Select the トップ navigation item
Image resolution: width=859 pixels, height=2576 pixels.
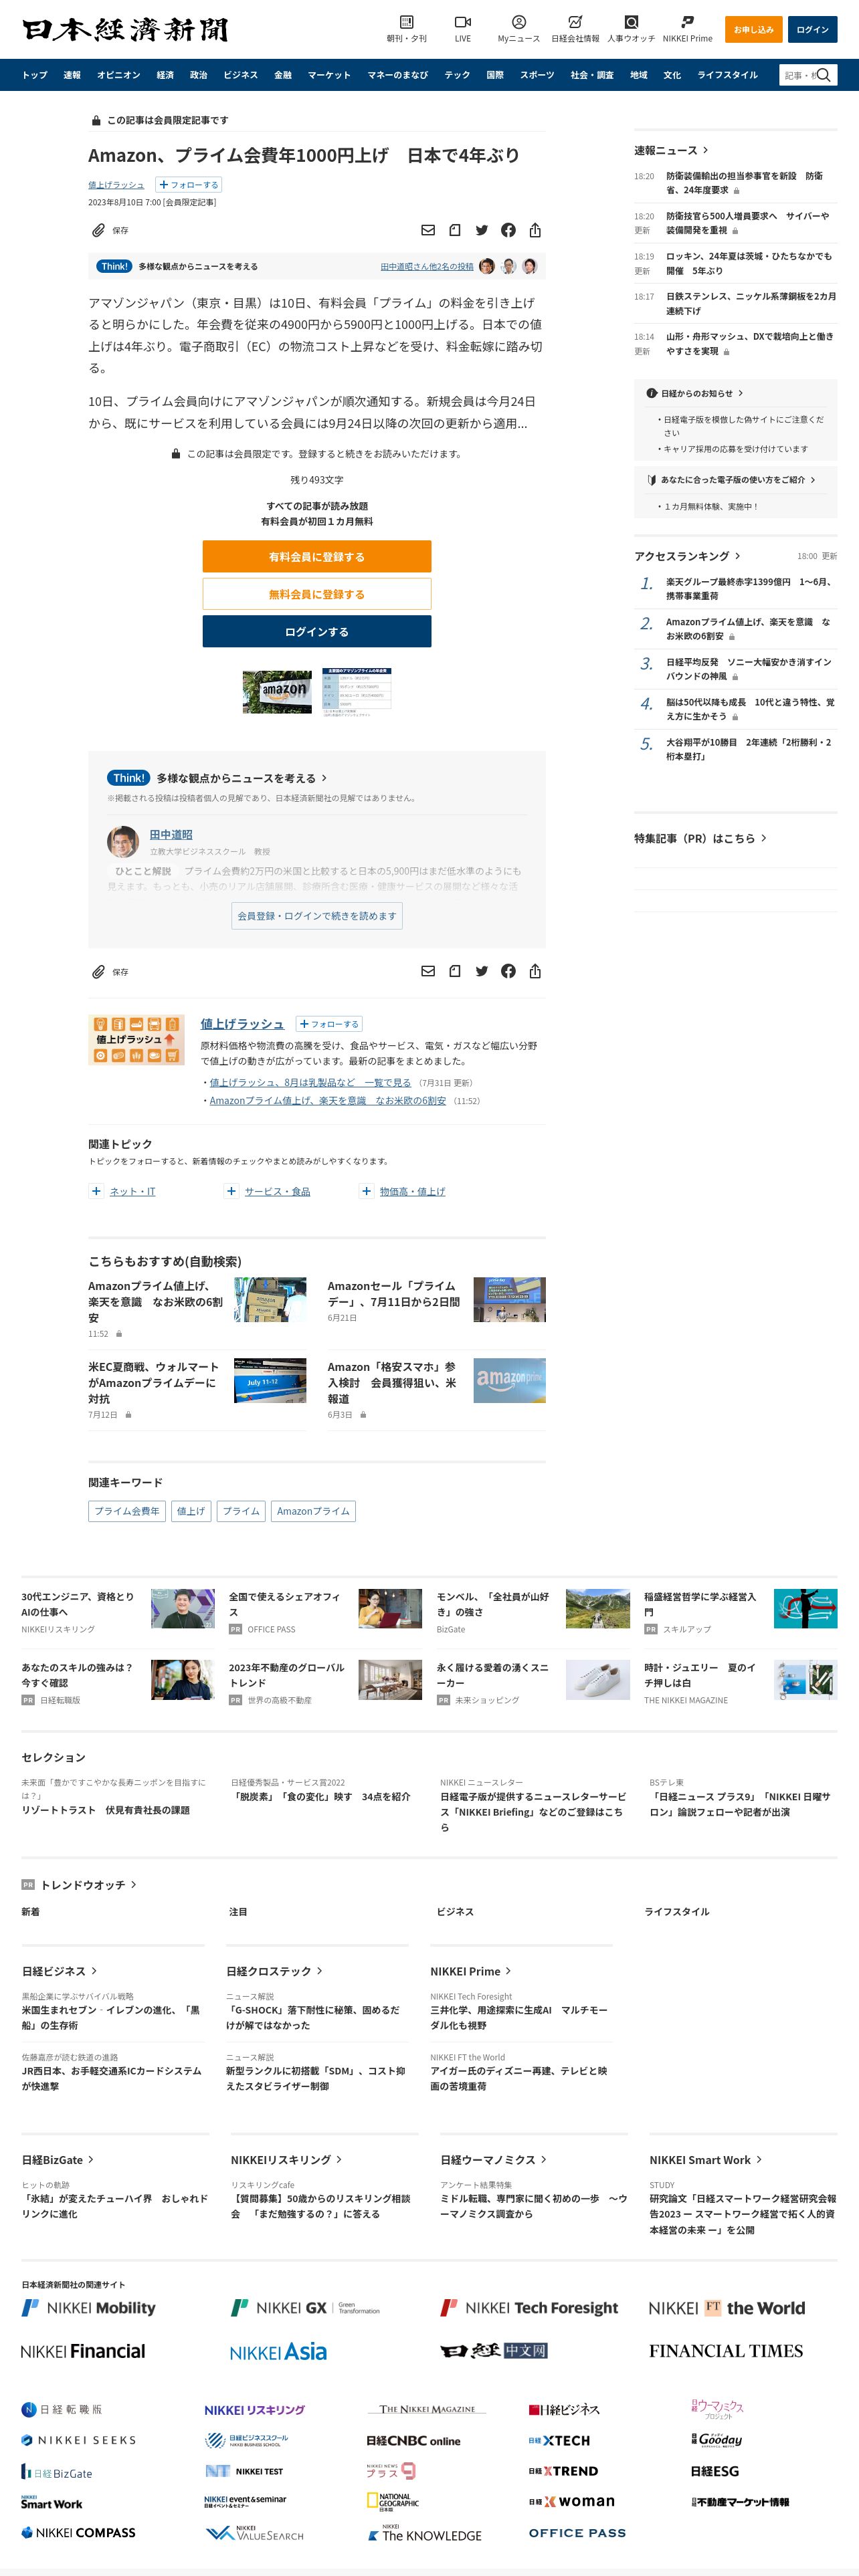(x=35, y=75)
